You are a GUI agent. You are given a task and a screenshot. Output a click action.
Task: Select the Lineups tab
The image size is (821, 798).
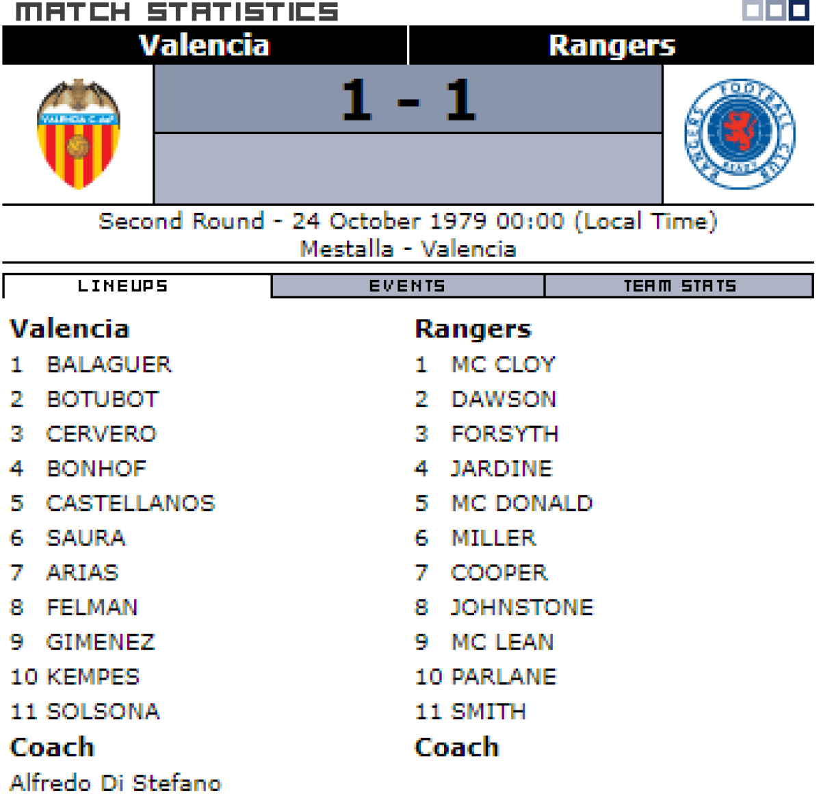pos(123,286)
